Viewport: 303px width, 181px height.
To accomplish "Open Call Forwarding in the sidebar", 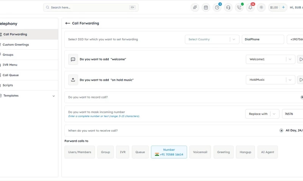I will (29, 34).
